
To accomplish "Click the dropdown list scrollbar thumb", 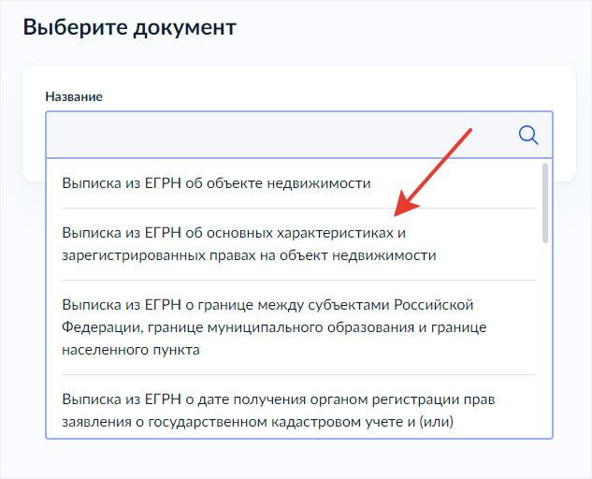I will click(x=545, y=204).
